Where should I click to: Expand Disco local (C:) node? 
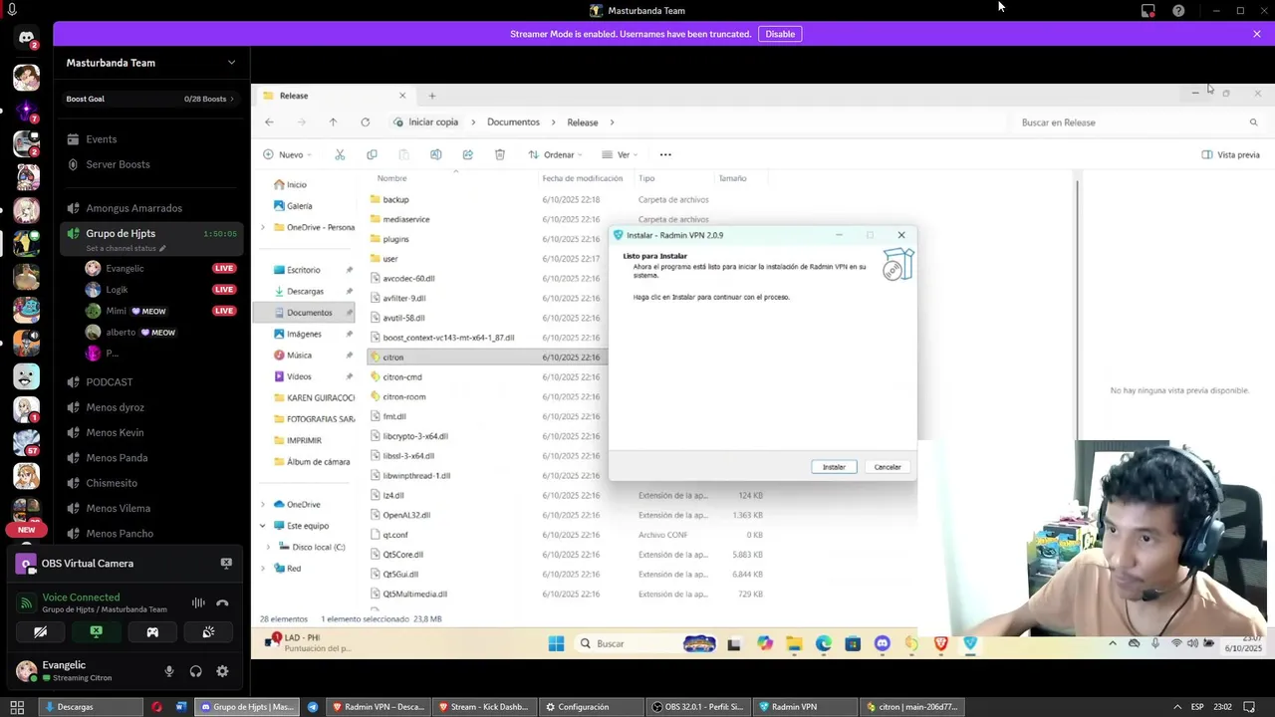point(268,547)
